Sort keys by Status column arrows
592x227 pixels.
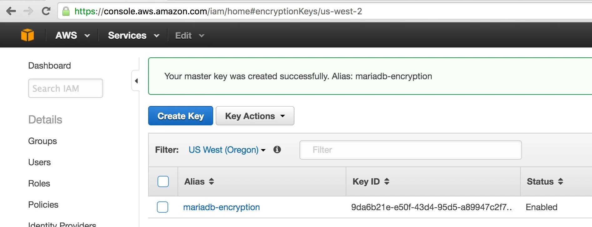click(561, 181)
